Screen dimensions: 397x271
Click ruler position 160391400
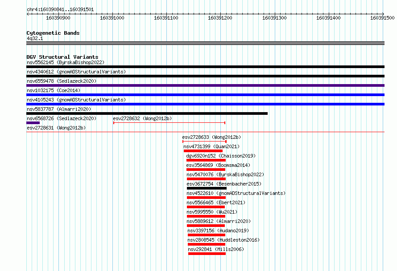tap(328, 18)
